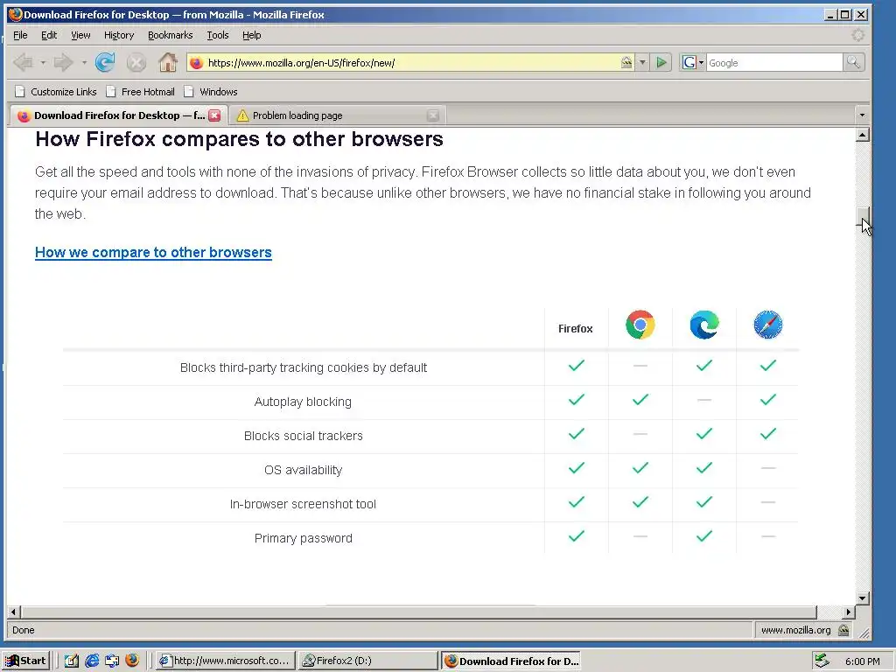Open the address bar URL dropdown
The width and height of the screenshot is (896, 672).
pos(642,62)
